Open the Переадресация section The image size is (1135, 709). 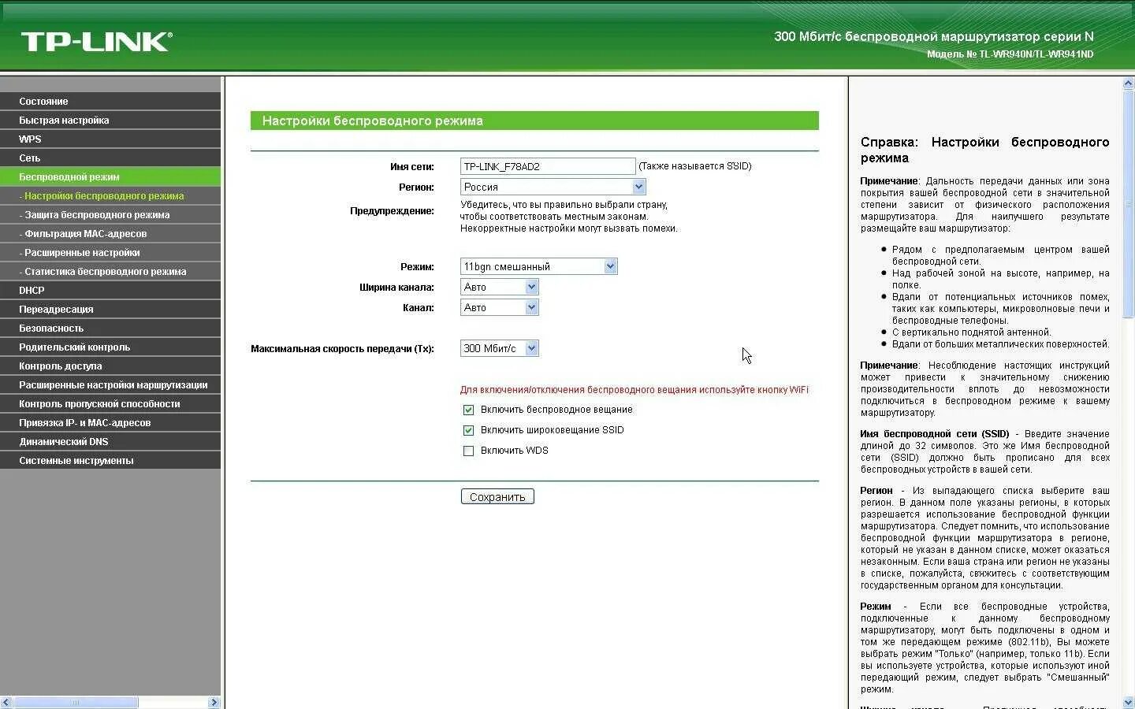click(110, 309)
